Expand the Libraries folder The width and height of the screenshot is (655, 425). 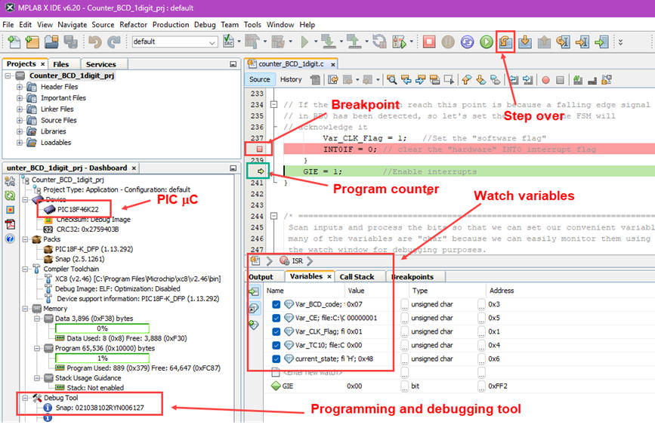pos(20,131)
